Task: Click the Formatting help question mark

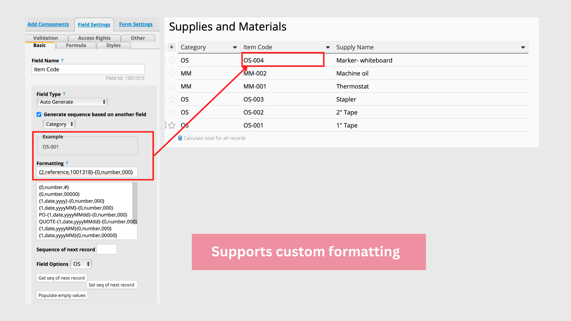Action: click(67, 163)
